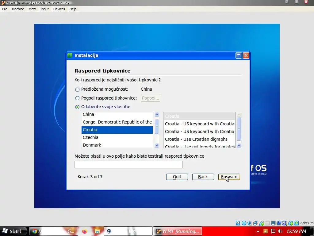Click country list scroll up arrow
This screenshot has width=314, height=236.
pos(157,115)
